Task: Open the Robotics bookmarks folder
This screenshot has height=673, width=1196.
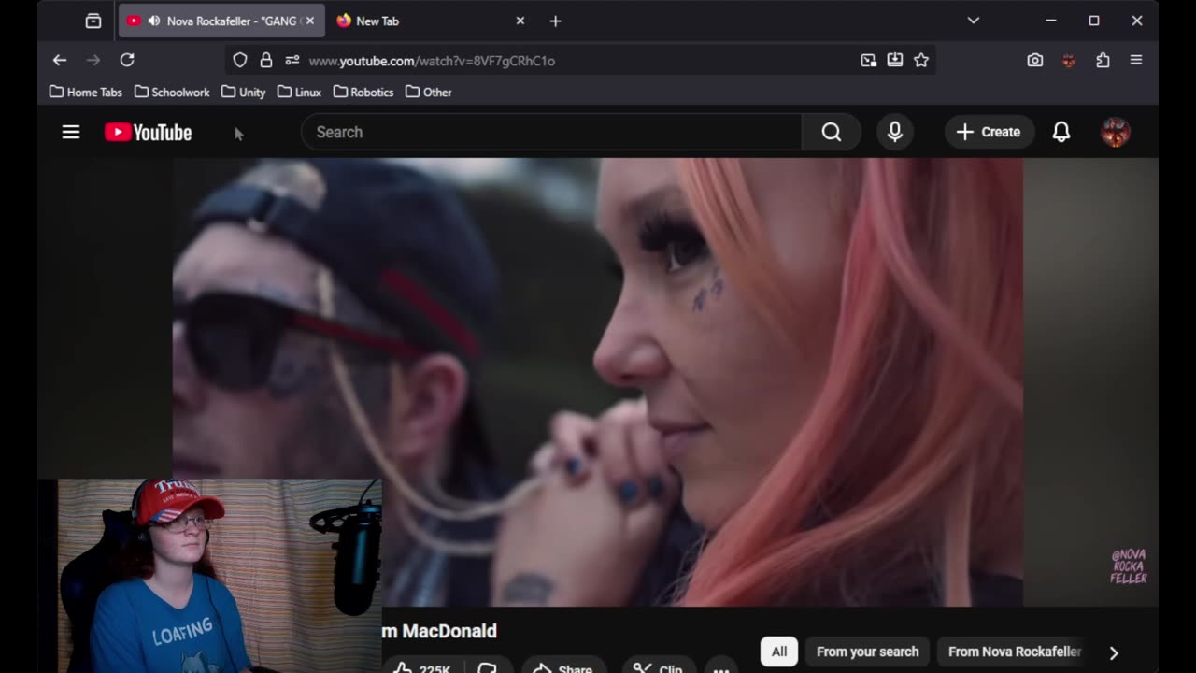Action: [x=363, y=92]
